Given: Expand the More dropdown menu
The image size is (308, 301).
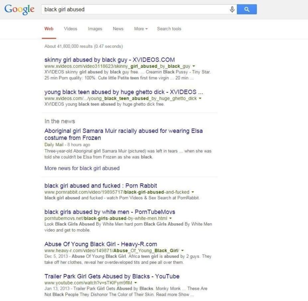Looking at the screenshot, I should pos(141,29).
